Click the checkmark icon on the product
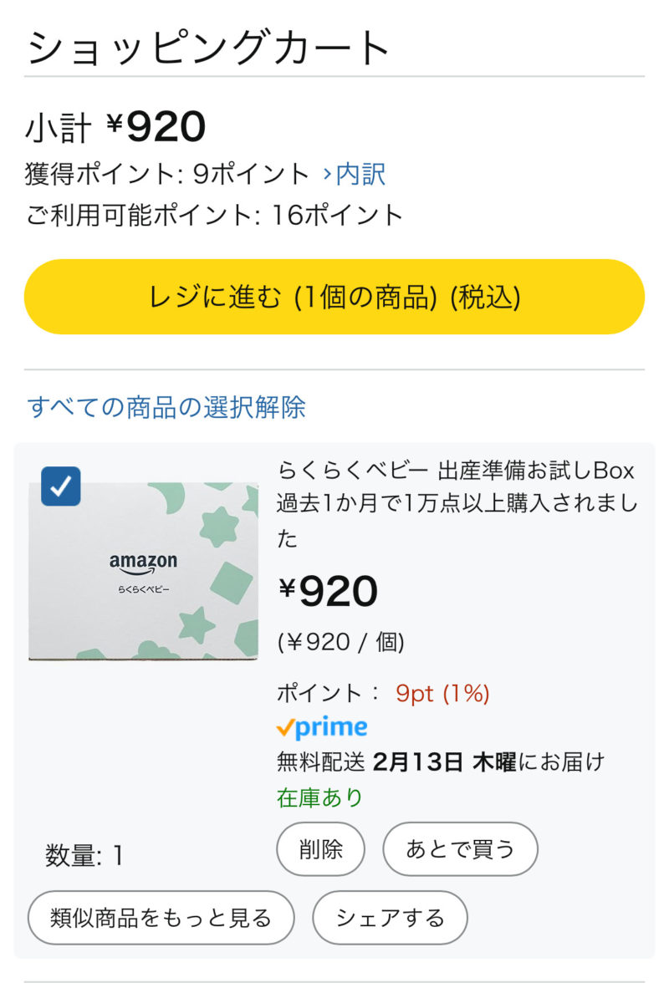Image resolution: width=669 pixels, height=988 pixels. (60, 486)
